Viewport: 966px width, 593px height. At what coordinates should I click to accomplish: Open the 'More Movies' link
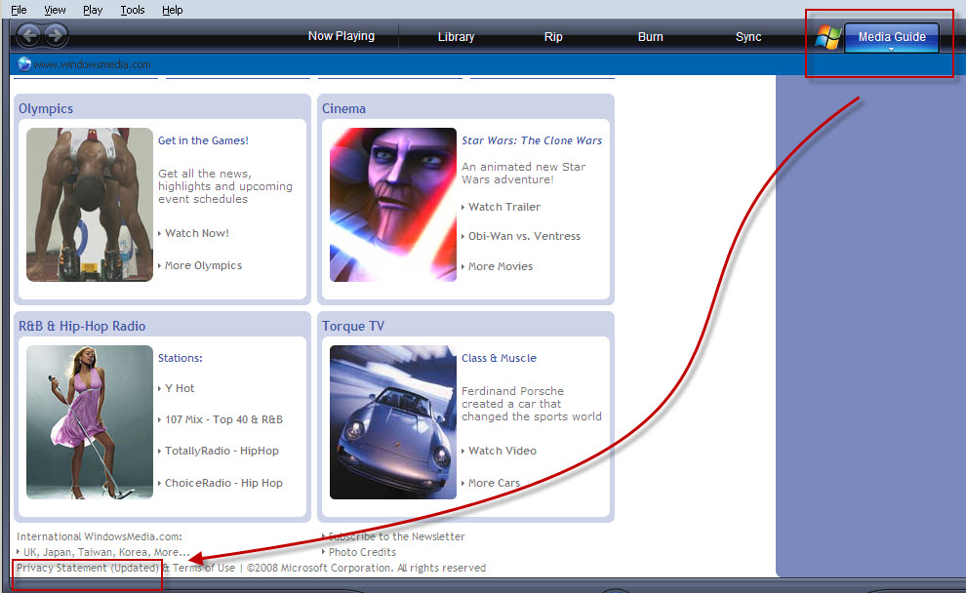501,266
